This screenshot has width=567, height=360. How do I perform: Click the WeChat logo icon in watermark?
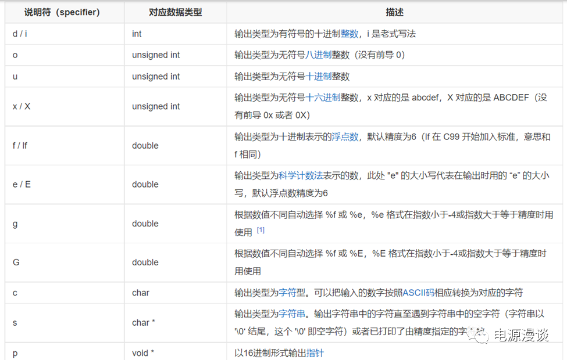pyautogui.click(x=480, y=336)
